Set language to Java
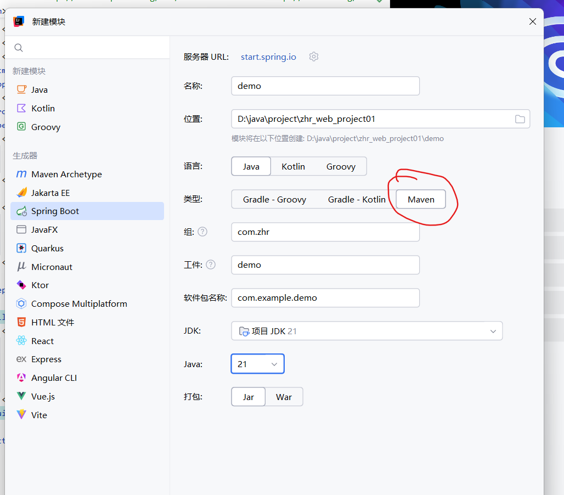This screenshot has width=564, height=495. click(251, 166)
